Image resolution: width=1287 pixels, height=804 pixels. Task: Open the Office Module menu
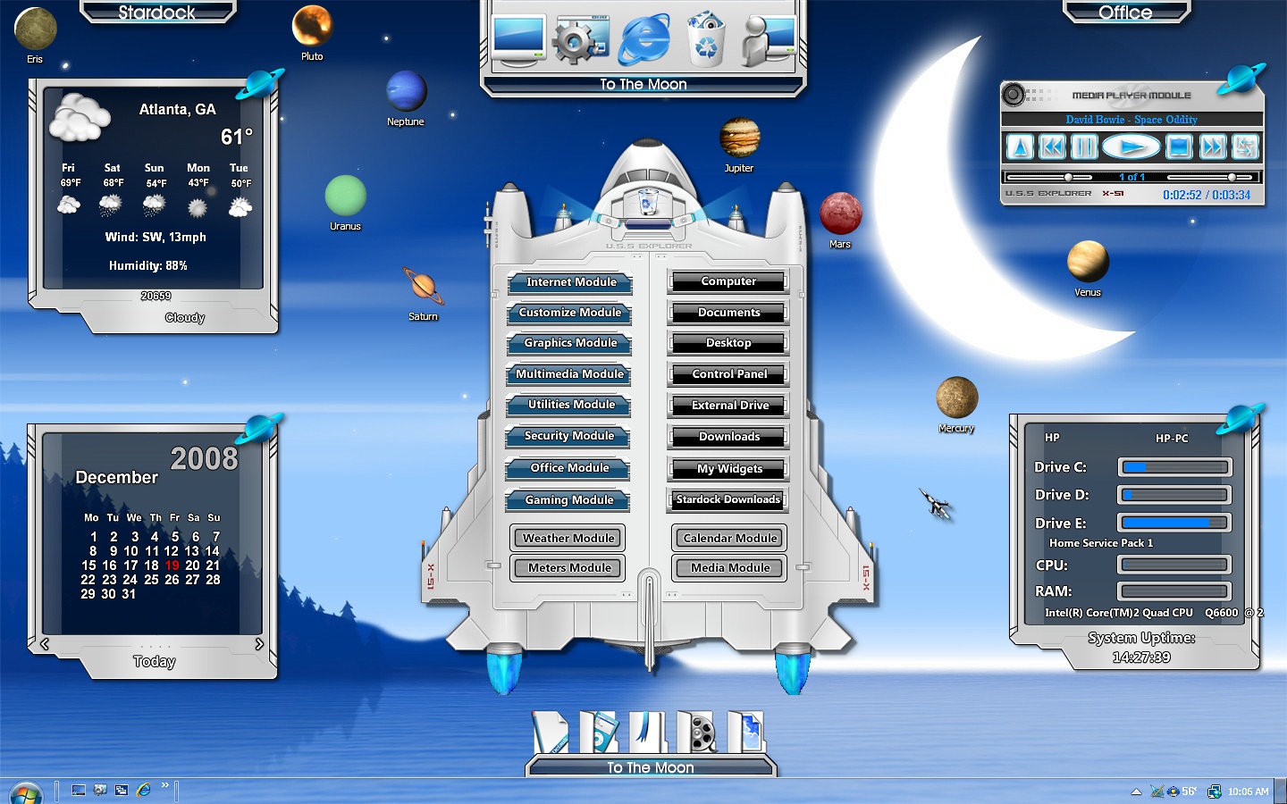click(568, 468)
